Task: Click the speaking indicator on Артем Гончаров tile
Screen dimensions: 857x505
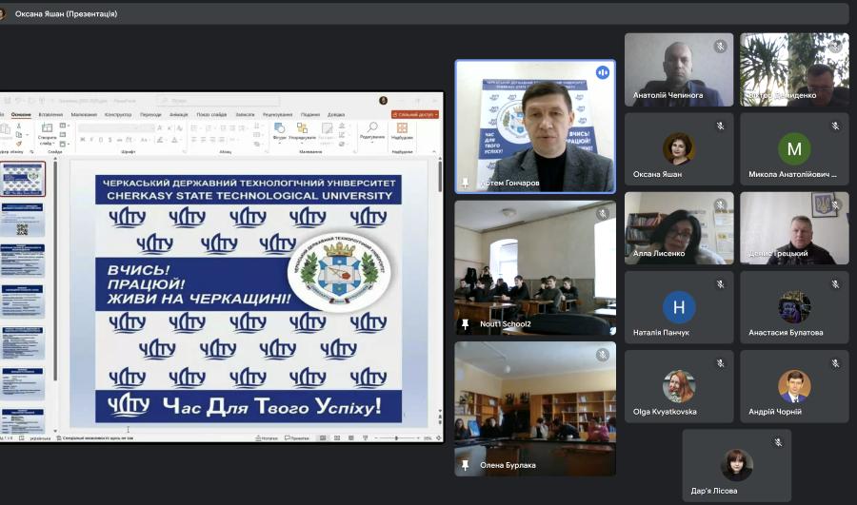Action: 603,72
